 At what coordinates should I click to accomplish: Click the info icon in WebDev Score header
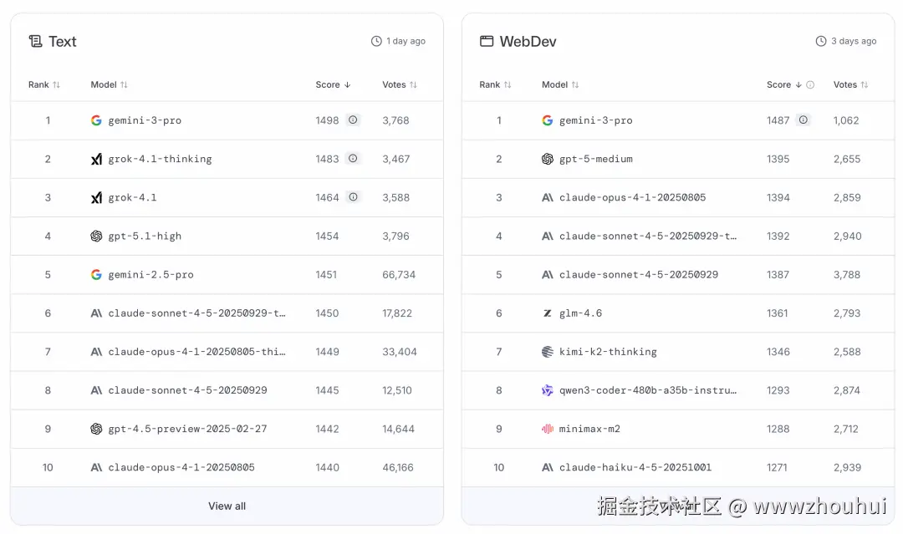pos(810,84)
